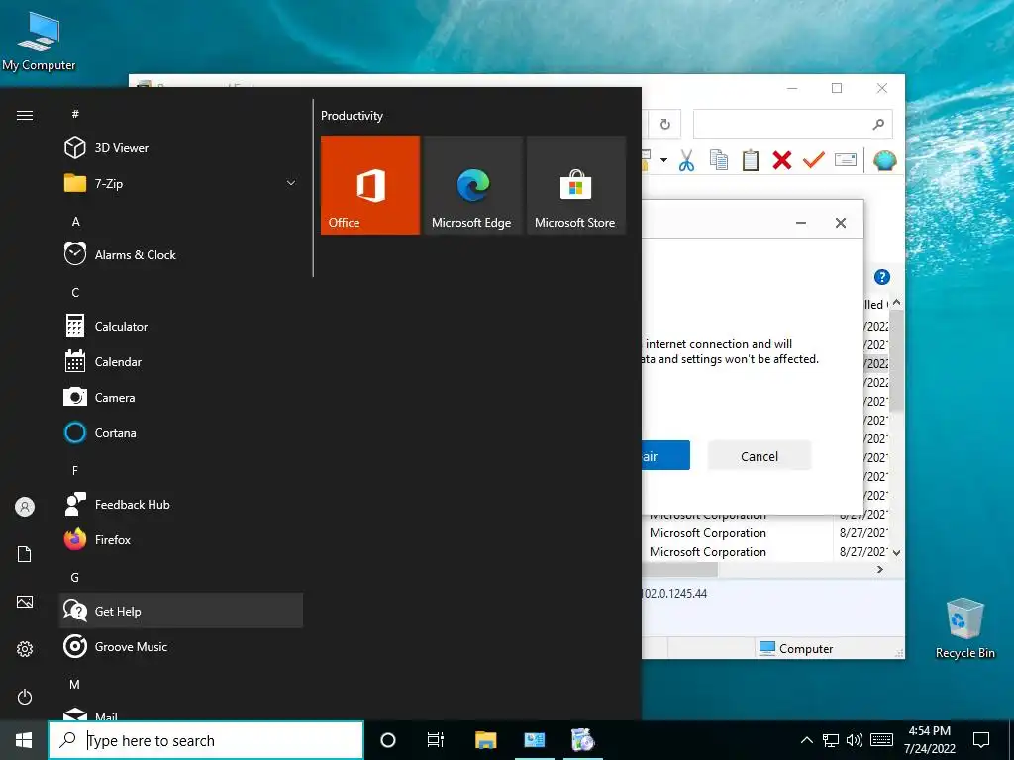Open Pictures from the Start sidebar

click(x=25, y=602)
